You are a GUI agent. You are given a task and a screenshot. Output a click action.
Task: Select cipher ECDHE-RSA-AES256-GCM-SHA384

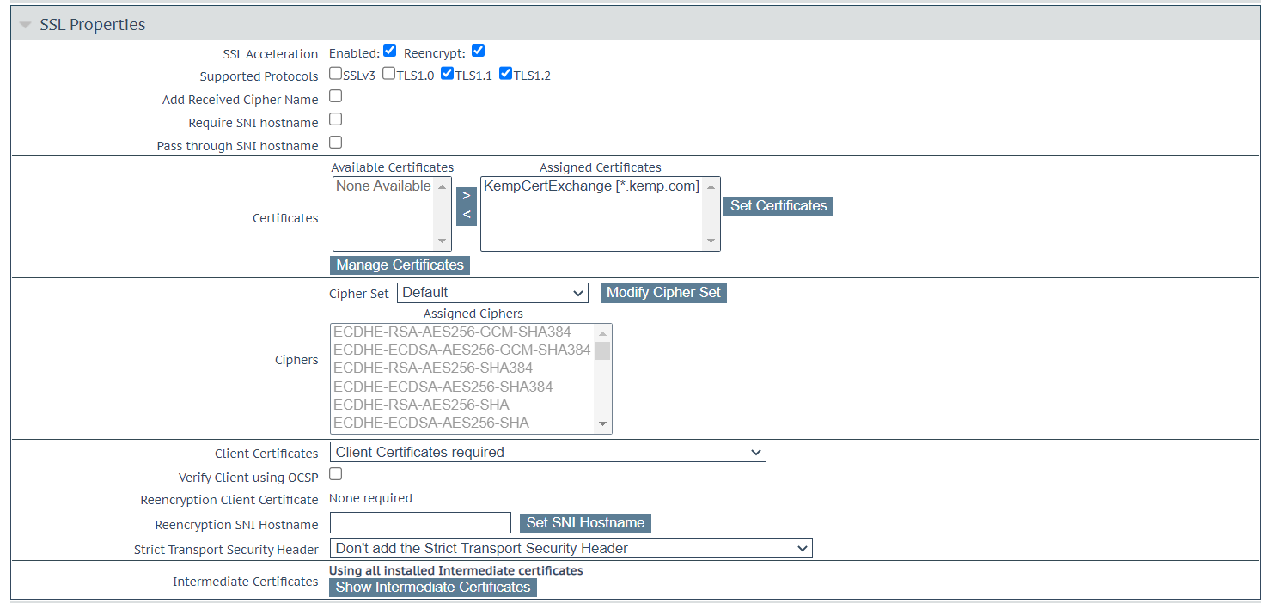[462, 332]
